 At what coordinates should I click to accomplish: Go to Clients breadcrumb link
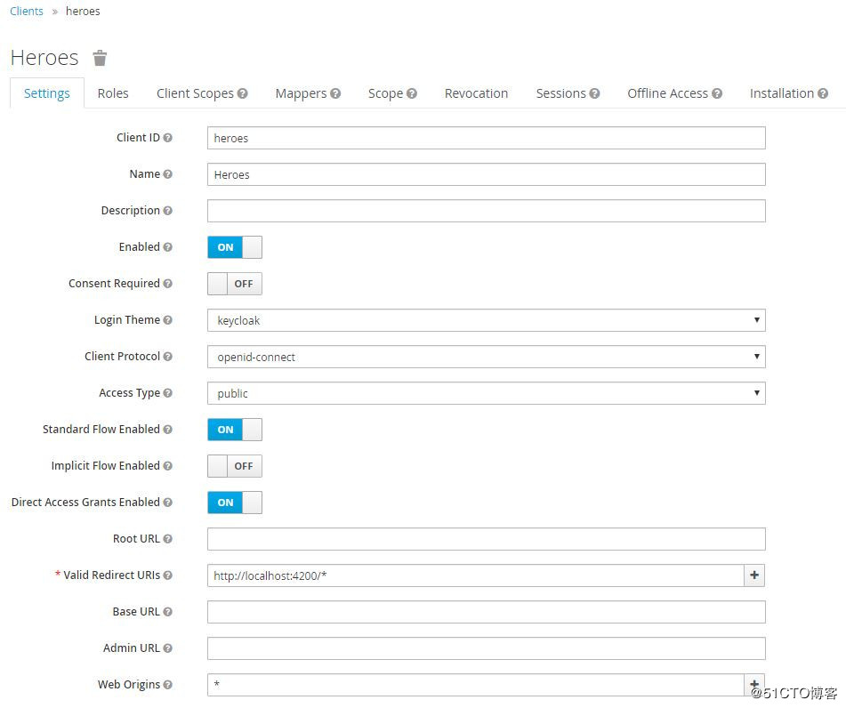point(27,12)
